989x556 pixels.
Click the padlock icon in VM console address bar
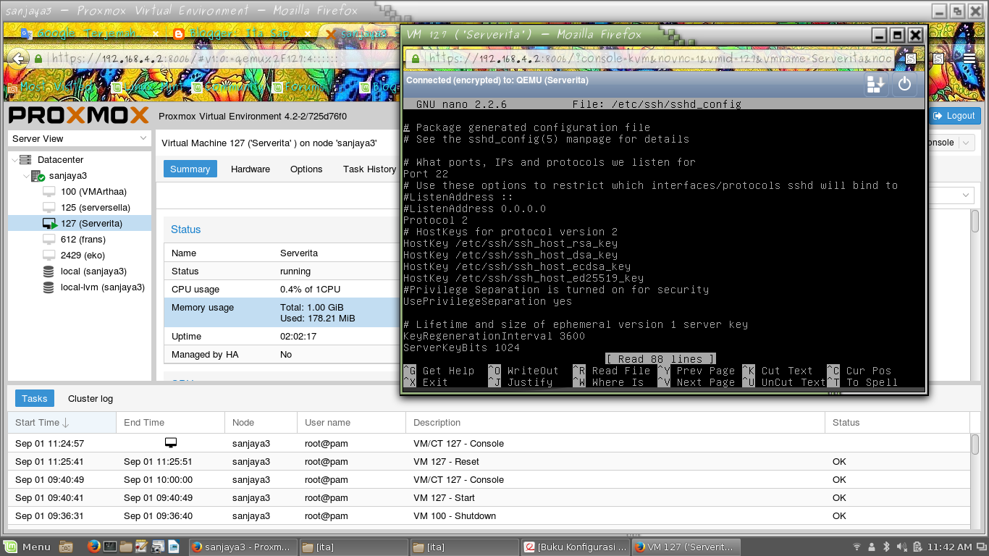415,59
